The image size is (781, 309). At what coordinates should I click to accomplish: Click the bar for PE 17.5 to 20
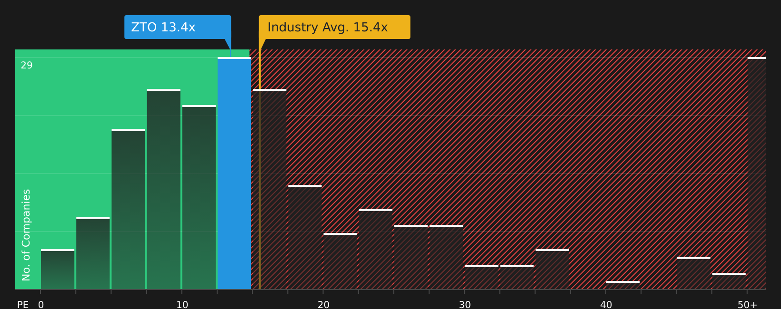tap(305, 237)
